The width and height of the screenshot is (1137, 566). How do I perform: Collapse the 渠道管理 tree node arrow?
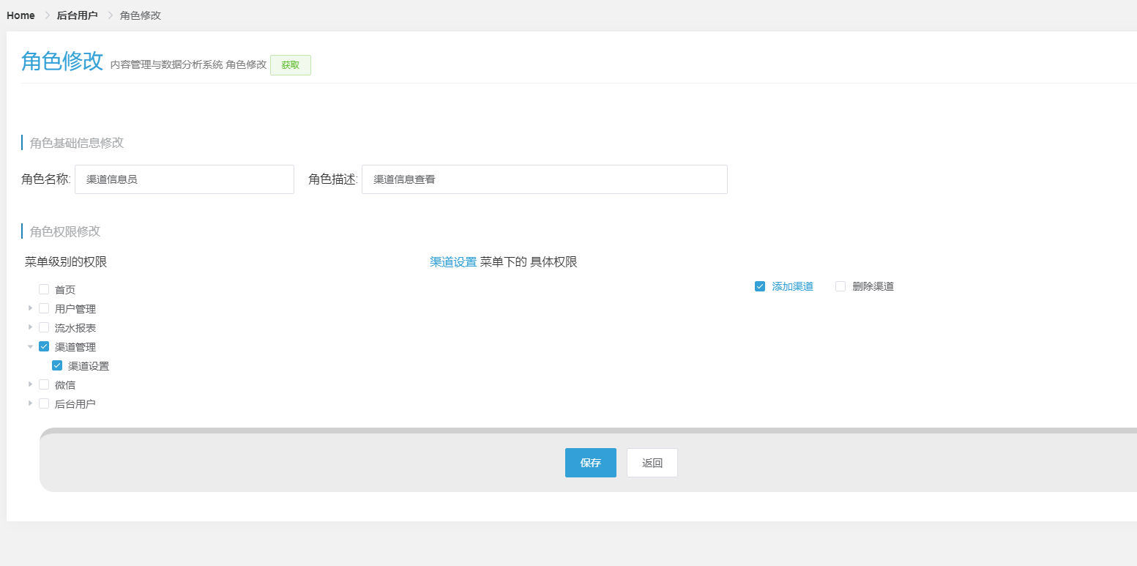click(x=31, y=346)
